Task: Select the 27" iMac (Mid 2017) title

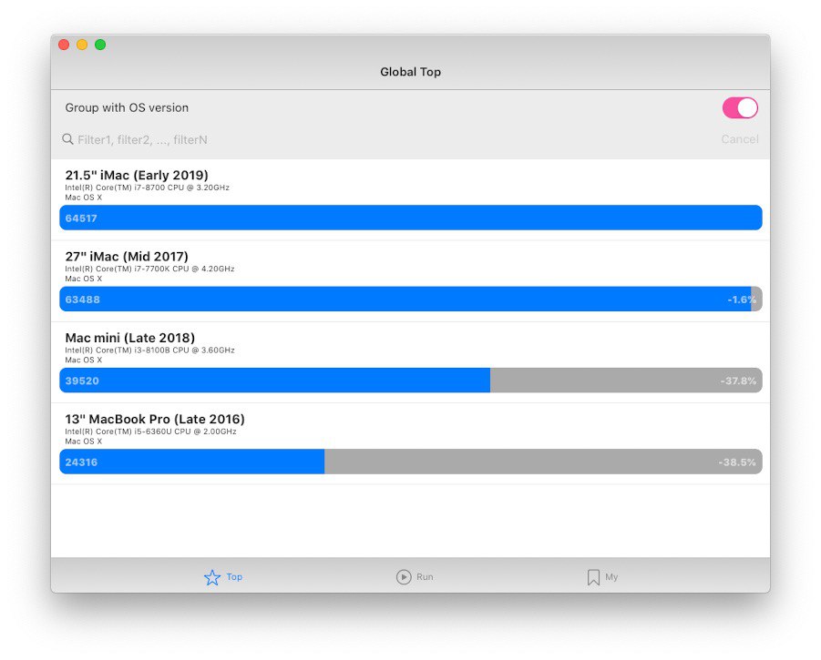Action: pyautogui.click(x=127, y=256)
